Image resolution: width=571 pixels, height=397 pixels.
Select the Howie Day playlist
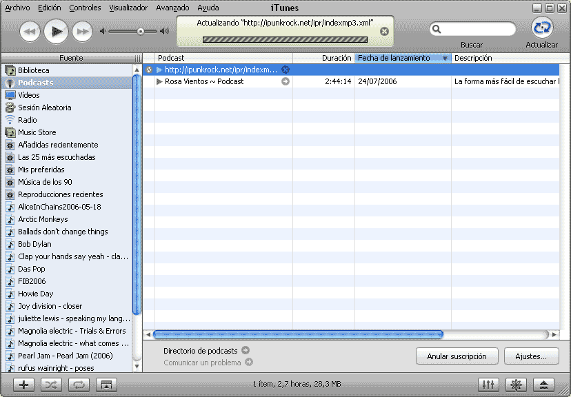68,294
